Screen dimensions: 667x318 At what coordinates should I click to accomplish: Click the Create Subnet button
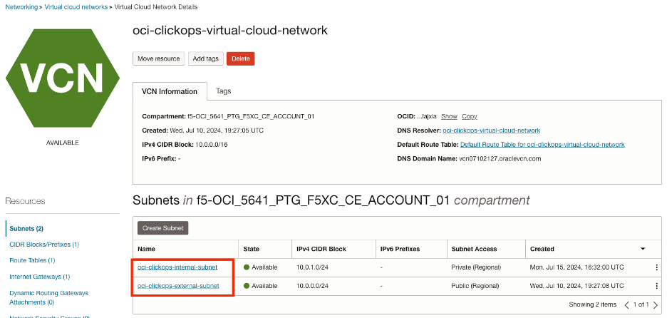[162, 228]
